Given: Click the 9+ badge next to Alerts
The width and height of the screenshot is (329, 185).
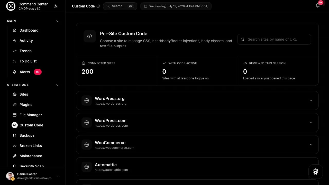Looking at the screenshot, I should tap(38, 72).
